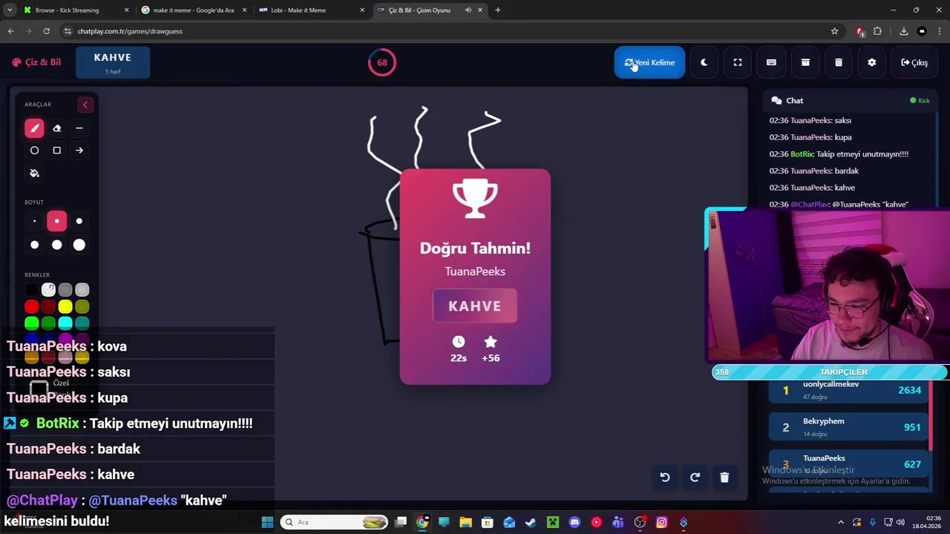The height and width of the screenshot is (534, 950).
Task: Open a new browser tab
Action: [x=497, y=10]
